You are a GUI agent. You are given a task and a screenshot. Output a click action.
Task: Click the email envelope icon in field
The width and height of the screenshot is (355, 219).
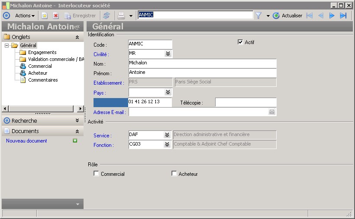[x=272, y=112]
